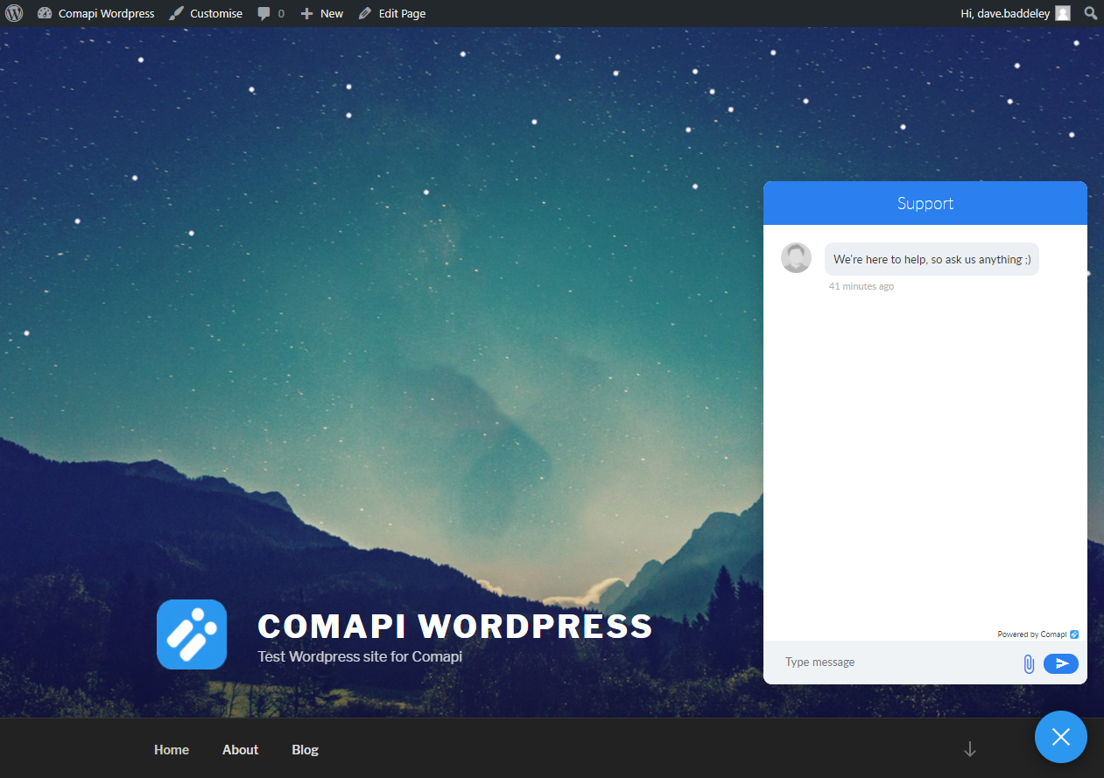
Task: Click the user avatar in the admin bar
Action: click(x=1062, y=13)
